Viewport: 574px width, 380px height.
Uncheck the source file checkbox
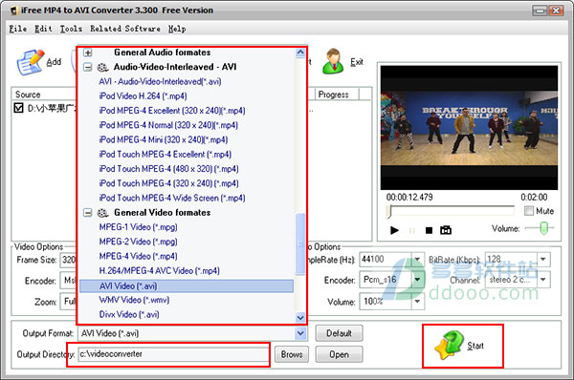(18, 108)
